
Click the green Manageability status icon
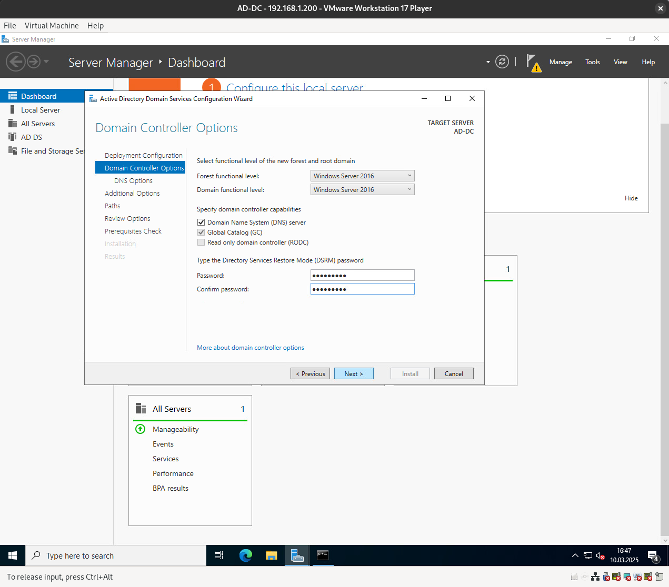(141, 429)
